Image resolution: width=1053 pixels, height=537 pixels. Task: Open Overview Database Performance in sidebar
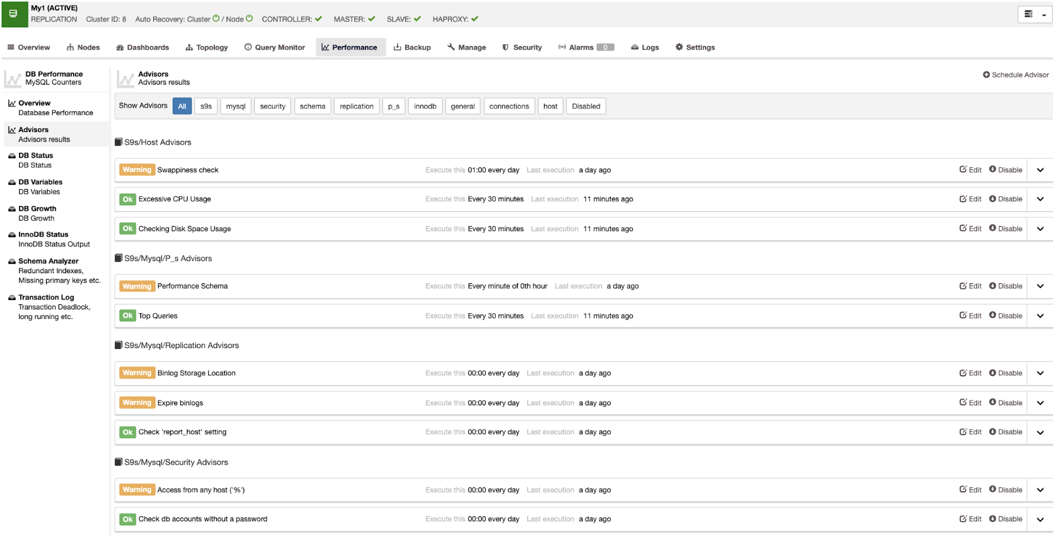click(x=55, y=108)
